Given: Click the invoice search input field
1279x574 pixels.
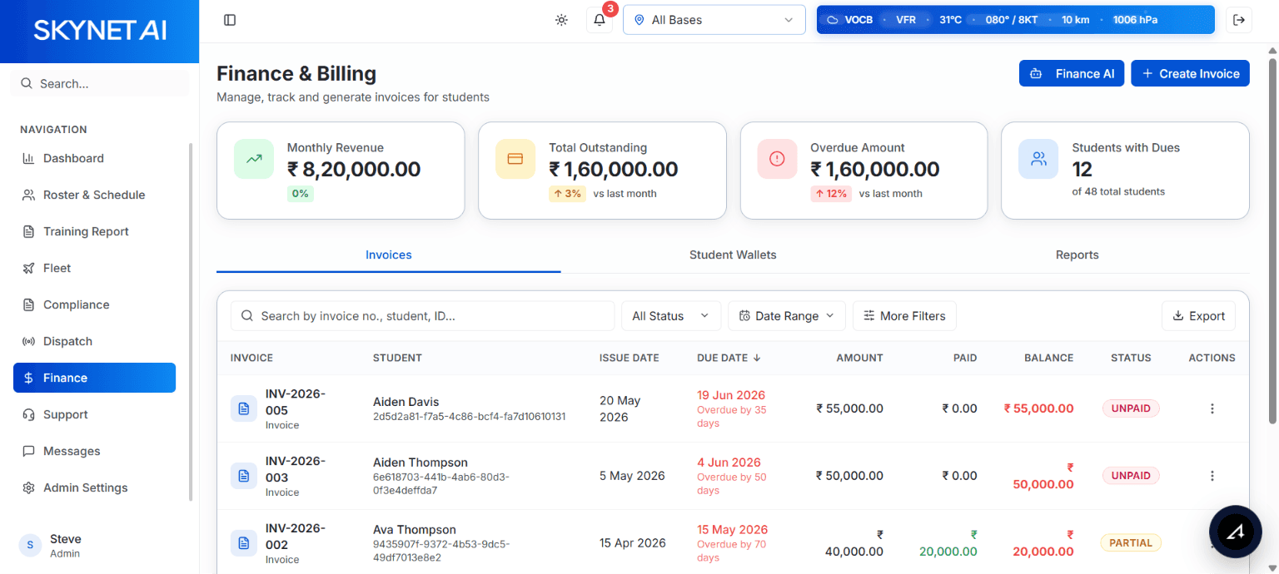Looking at the screenshot, I should click(422, 316).
